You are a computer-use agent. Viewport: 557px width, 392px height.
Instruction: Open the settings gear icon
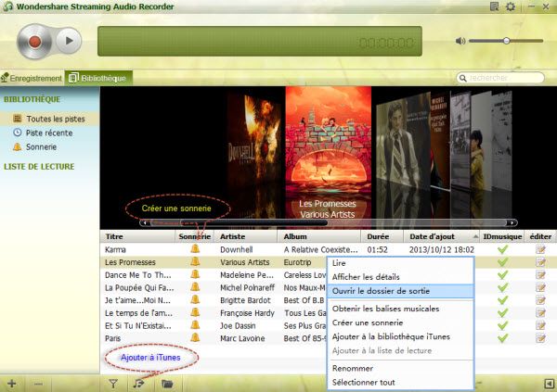(x=511, y=6)
